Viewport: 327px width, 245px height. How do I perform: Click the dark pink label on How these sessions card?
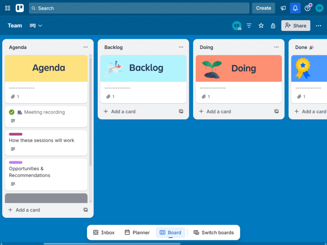click(16, 134)
